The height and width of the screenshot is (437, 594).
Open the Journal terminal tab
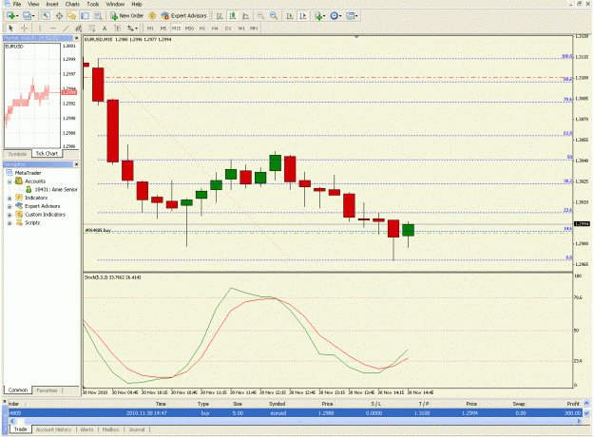(x=136, y=429)
